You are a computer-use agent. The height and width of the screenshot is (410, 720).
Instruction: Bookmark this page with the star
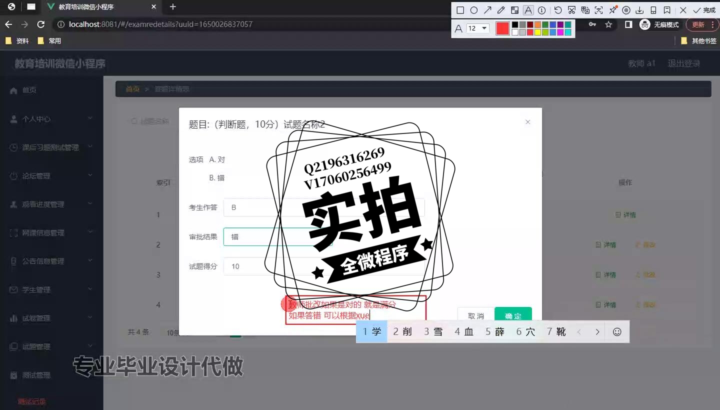608,24
